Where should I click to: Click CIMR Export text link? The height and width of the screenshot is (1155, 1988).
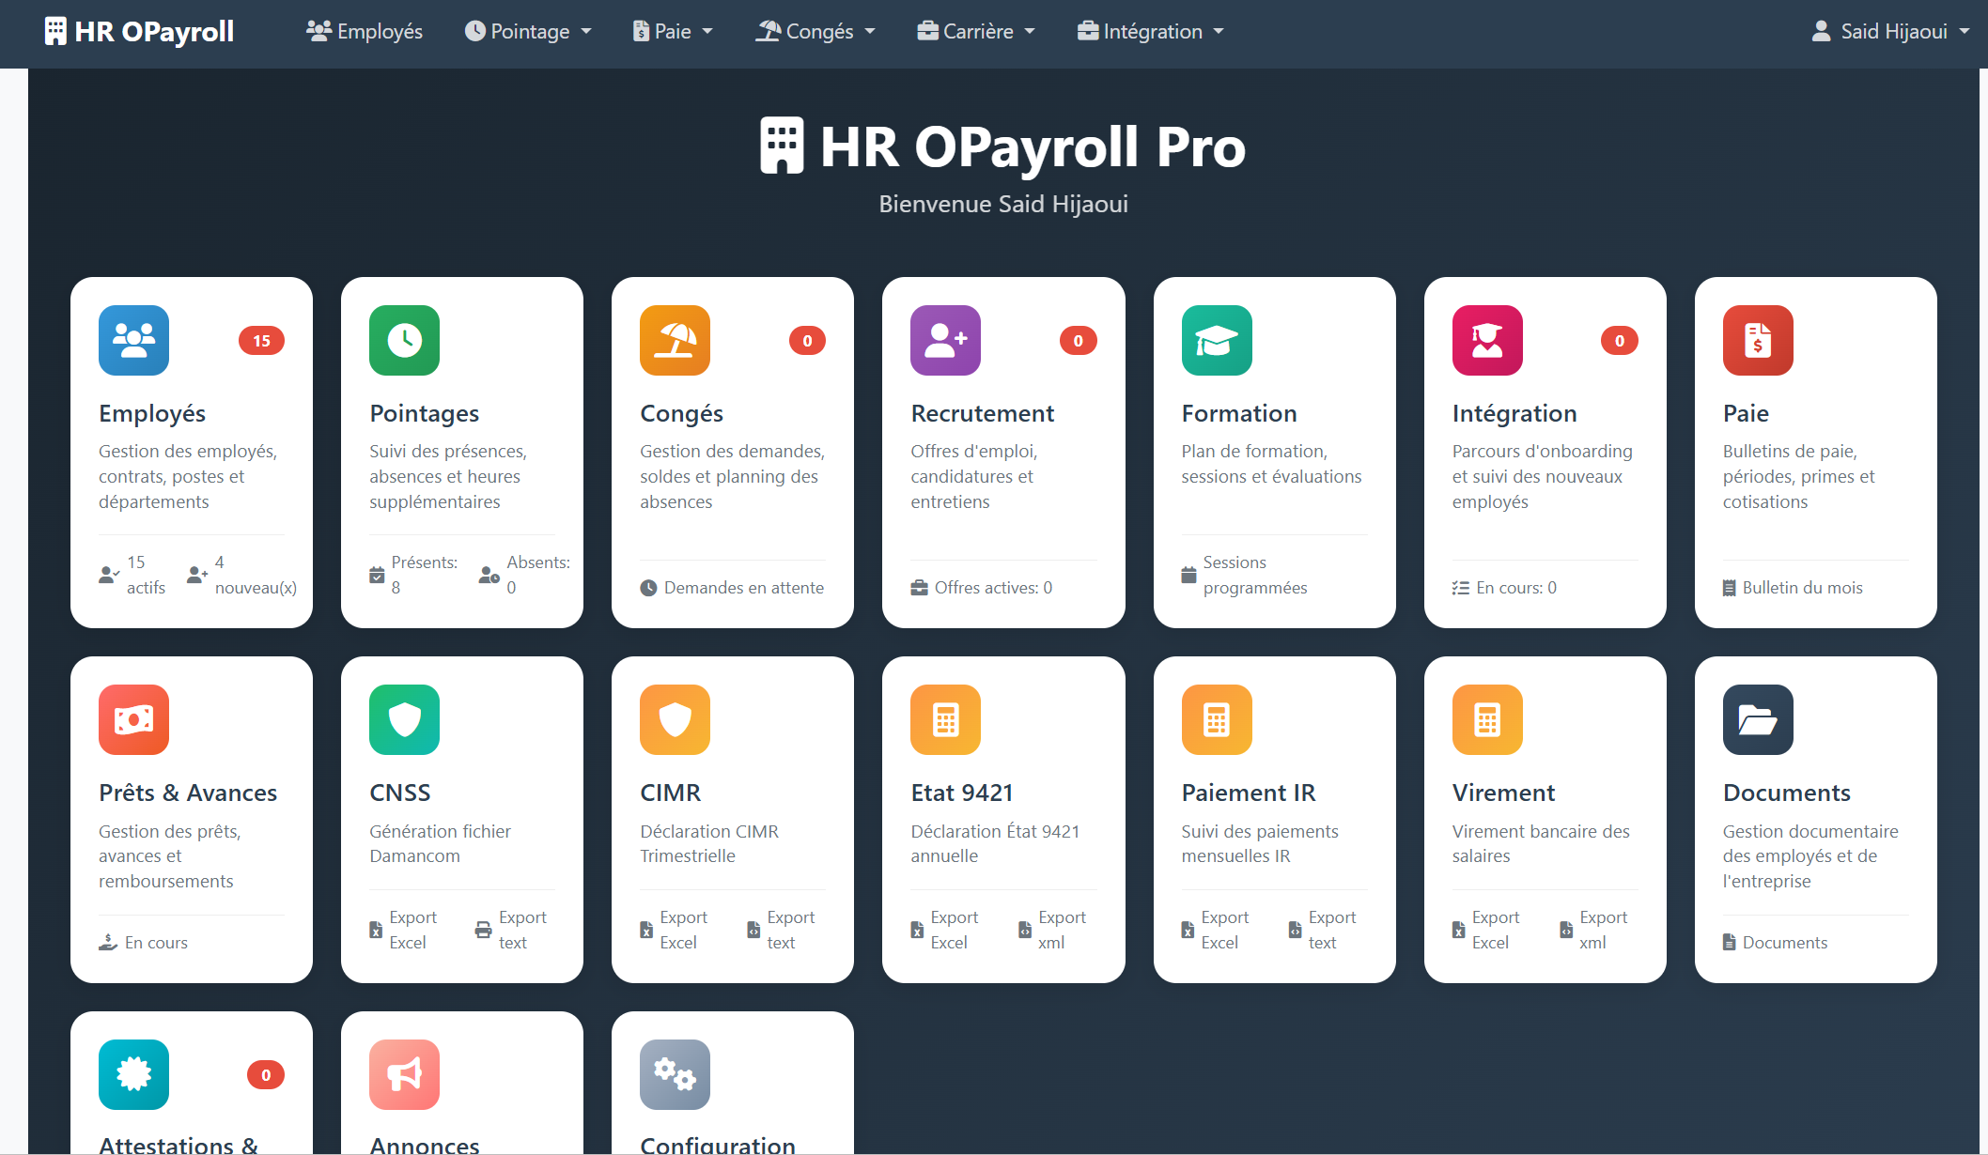click(781, 930)
